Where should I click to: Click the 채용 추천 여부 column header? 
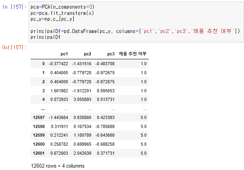click(x=133, y=54)
